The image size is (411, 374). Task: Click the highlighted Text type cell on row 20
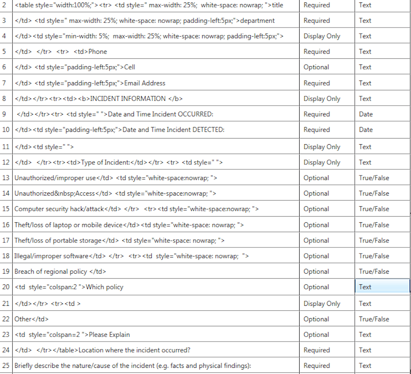tap(382, 286)
